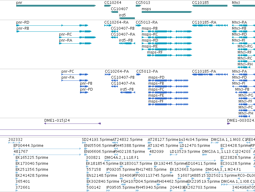Select protein ird5-PB
The height and width of the screenshot is (192, 255).
click(x=128, y=92)
